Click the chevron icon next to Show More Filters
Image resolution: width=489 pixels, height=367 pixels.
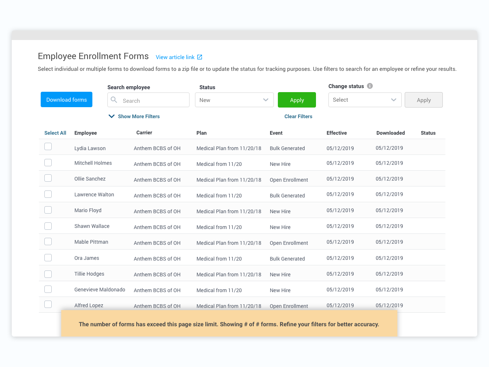coord(111,116)
